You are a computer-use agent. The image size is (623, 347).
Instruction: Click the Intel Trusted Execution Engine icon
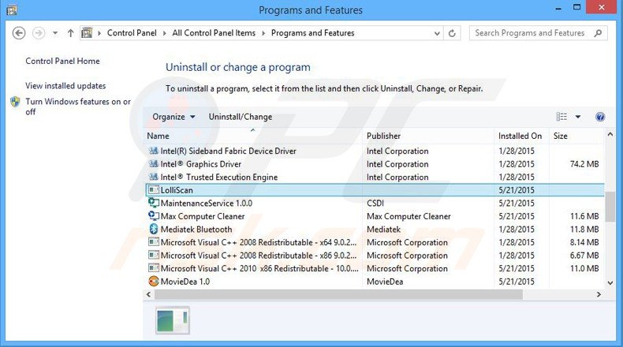pos(153,177)
